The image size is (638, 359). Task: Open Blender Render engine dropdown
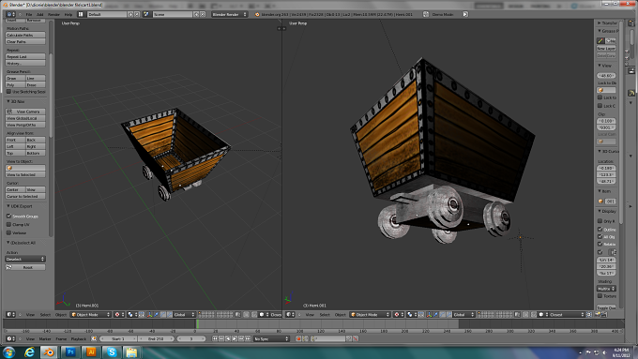[x=230, y=14]
